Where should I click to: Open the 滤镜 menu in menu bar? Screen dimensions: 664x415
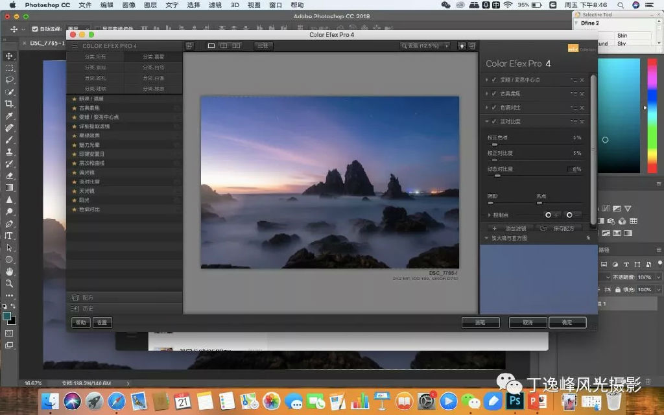pyautogui.click(x=215, y=5)
